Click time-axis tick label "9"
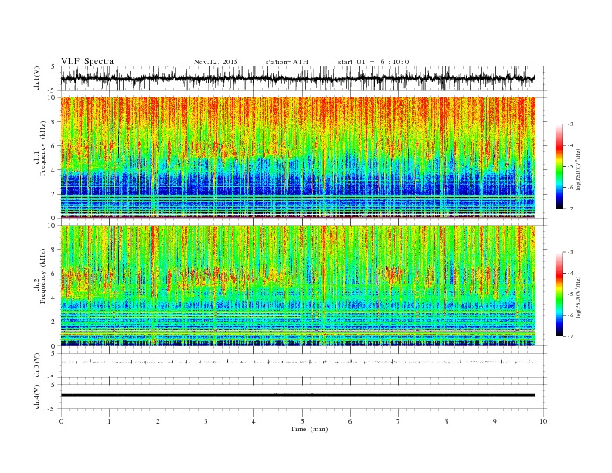 click(495, 421)
